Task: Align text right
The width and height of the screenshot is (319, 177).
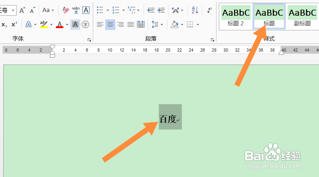Action: click(x=120, y=24)
